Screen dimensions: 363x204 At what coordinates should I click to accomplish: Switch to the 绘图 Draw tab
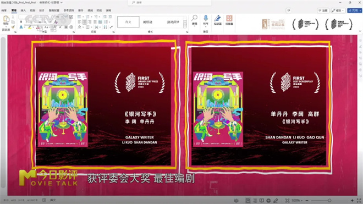point(32,10)
